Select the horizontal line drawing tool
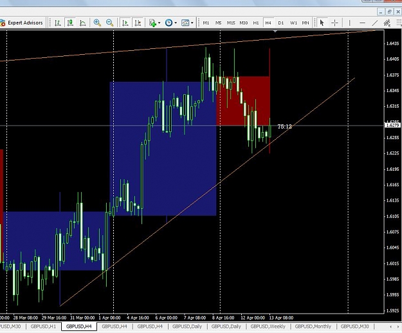402x333 pixels. tap(362, 23)
